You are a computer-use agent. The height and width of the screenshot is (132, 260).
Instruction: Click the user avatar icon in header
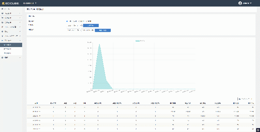[240, 3]
